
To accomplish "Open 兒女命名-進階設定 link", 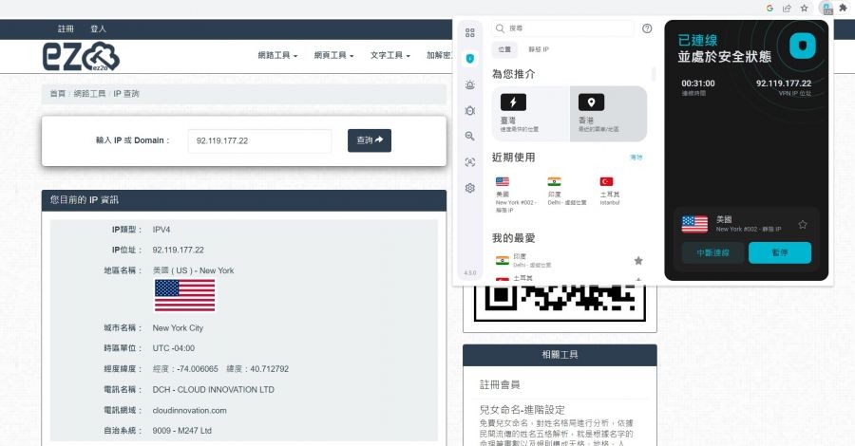I will pyautogui.click(x=522, y=410).
